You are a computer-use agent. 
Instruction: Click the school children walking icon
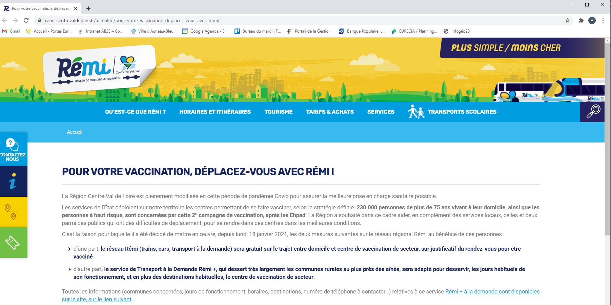(x=416, y=112)
